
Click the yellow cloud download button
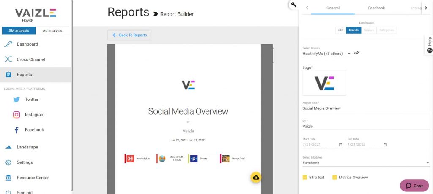pyautogui.click(x=256, y=177)
